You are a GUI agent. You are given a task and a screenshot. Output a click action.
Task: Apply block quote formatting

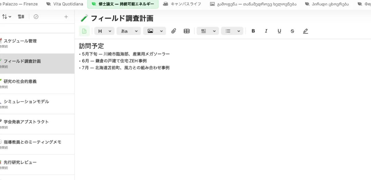[x=204, y=31]
